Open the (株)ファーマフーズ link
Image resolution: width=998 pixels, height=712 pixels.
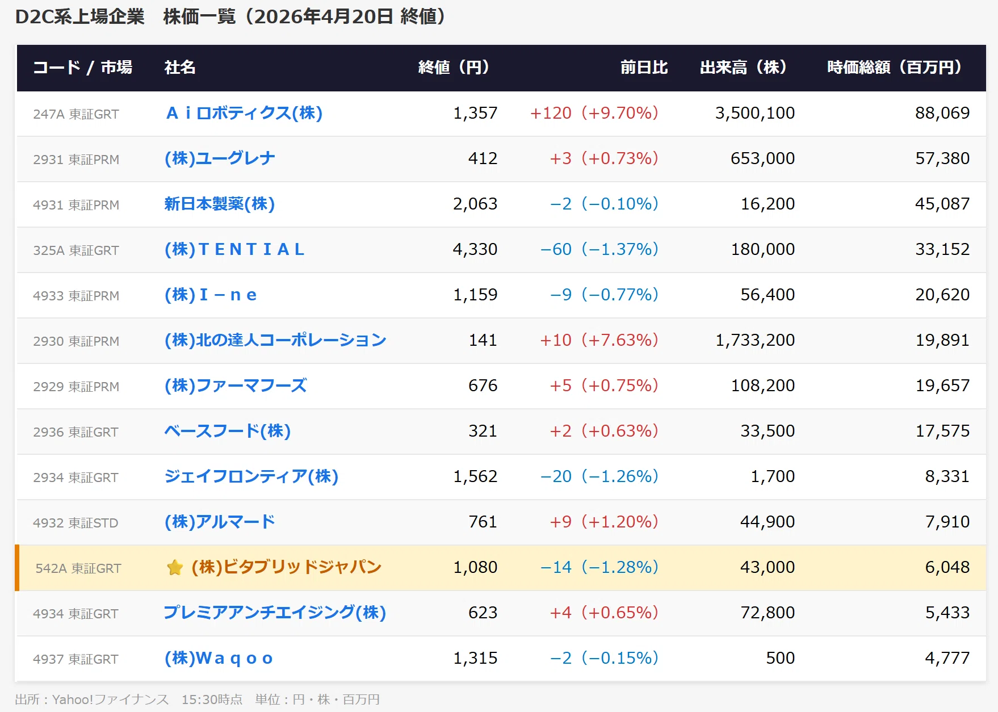pyautogui.click(x=236, y=386)
